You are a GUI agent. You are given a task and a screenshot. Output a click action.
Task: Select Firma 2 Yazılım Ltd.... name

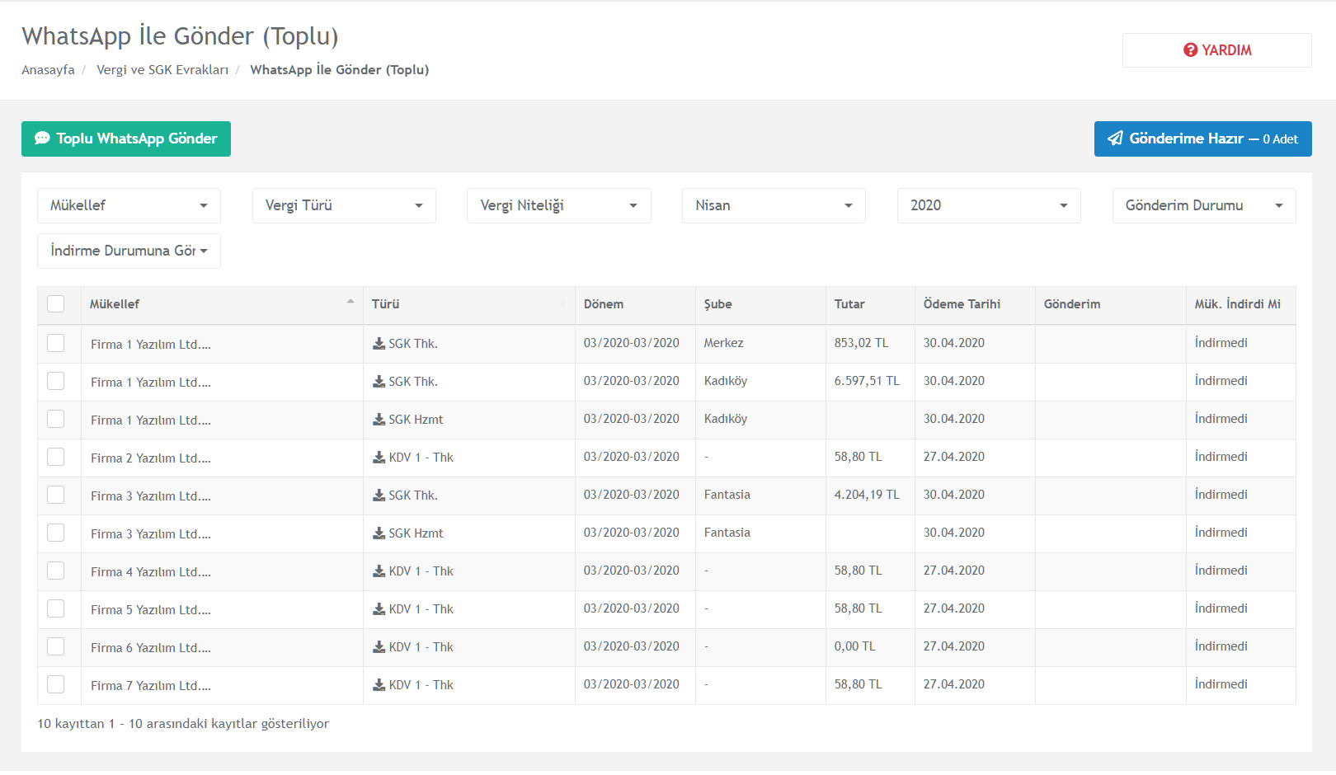tap(151, 458)
